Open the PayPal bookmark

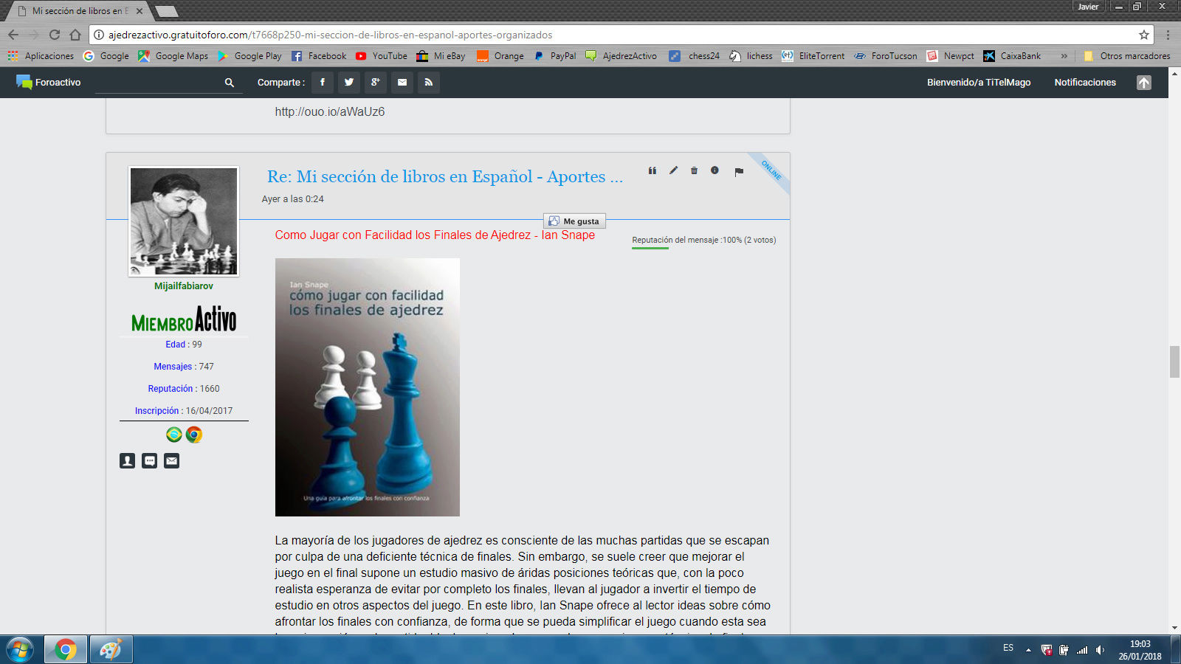(x=555, y=56)
